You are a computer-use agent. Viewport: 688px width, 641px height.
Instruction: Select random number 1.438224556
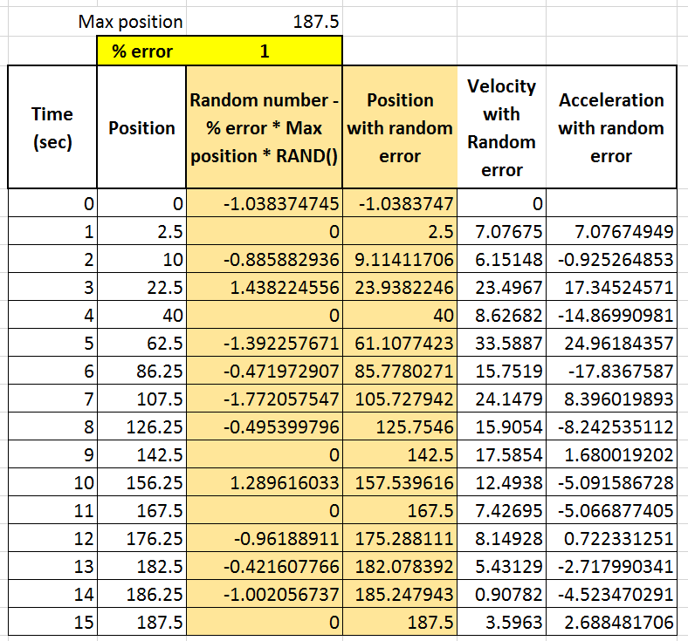click(265, 288)
